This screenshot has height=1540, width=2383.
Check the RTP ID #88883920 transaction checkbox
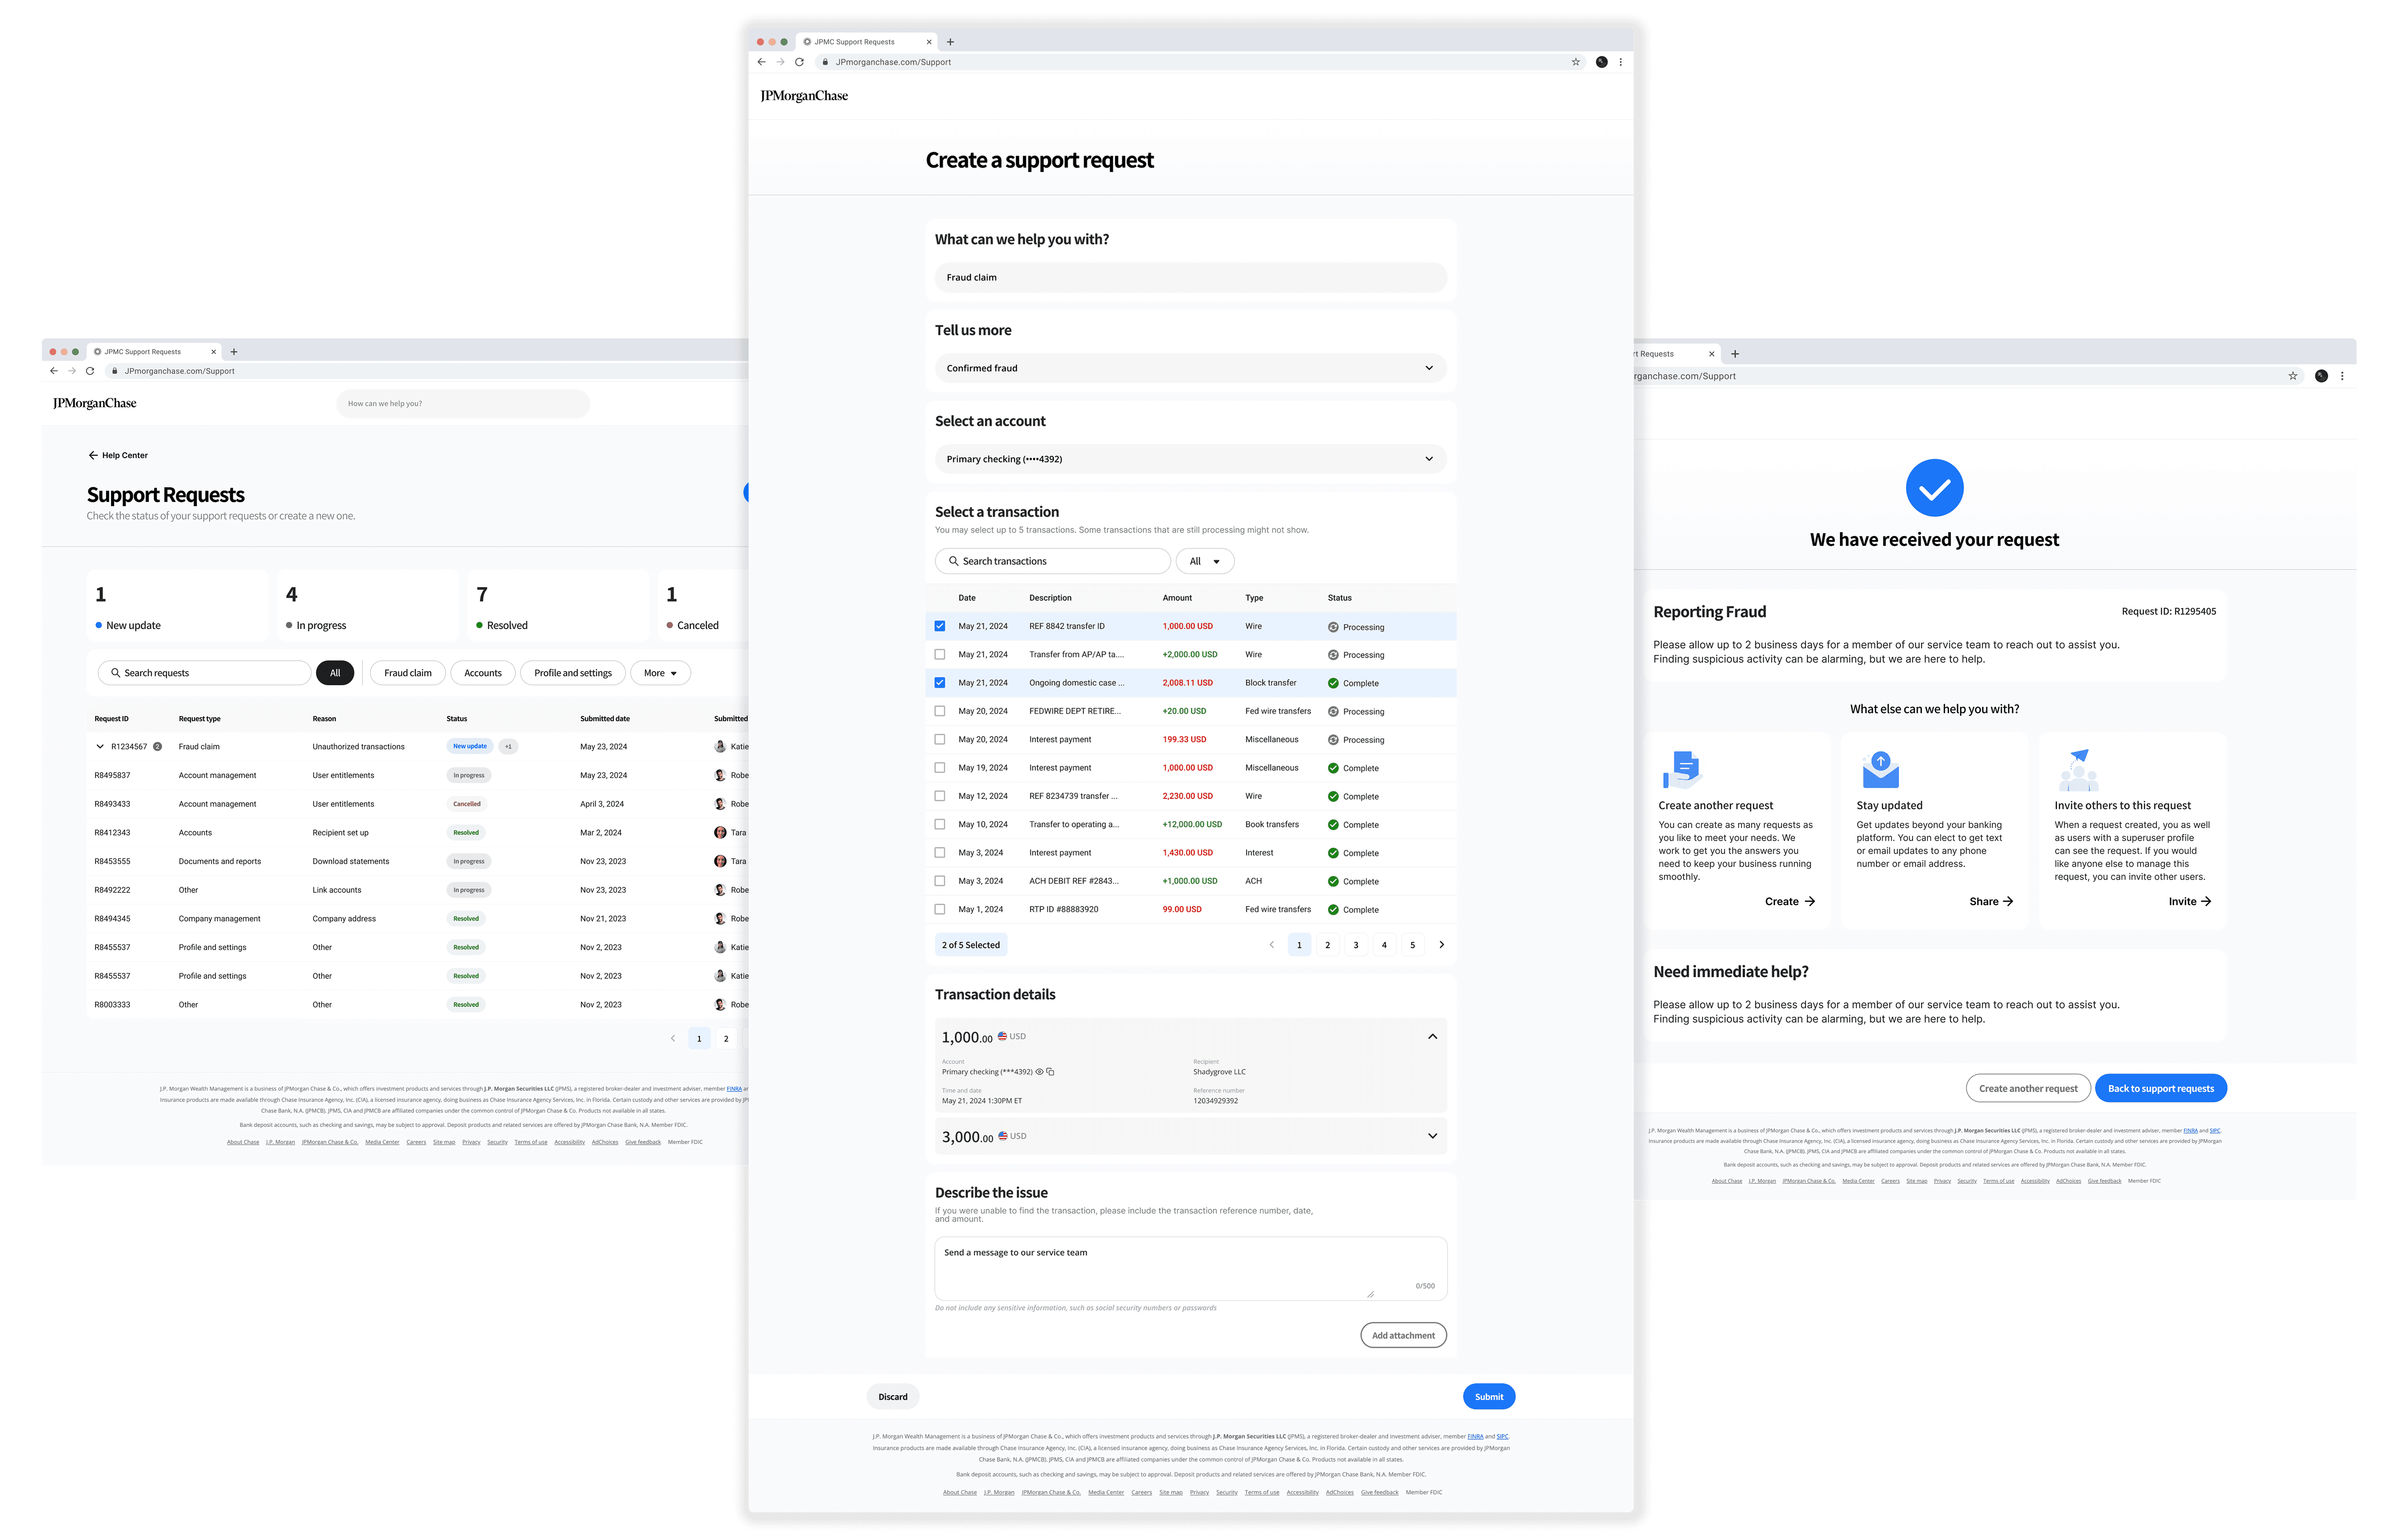[939, 909]
